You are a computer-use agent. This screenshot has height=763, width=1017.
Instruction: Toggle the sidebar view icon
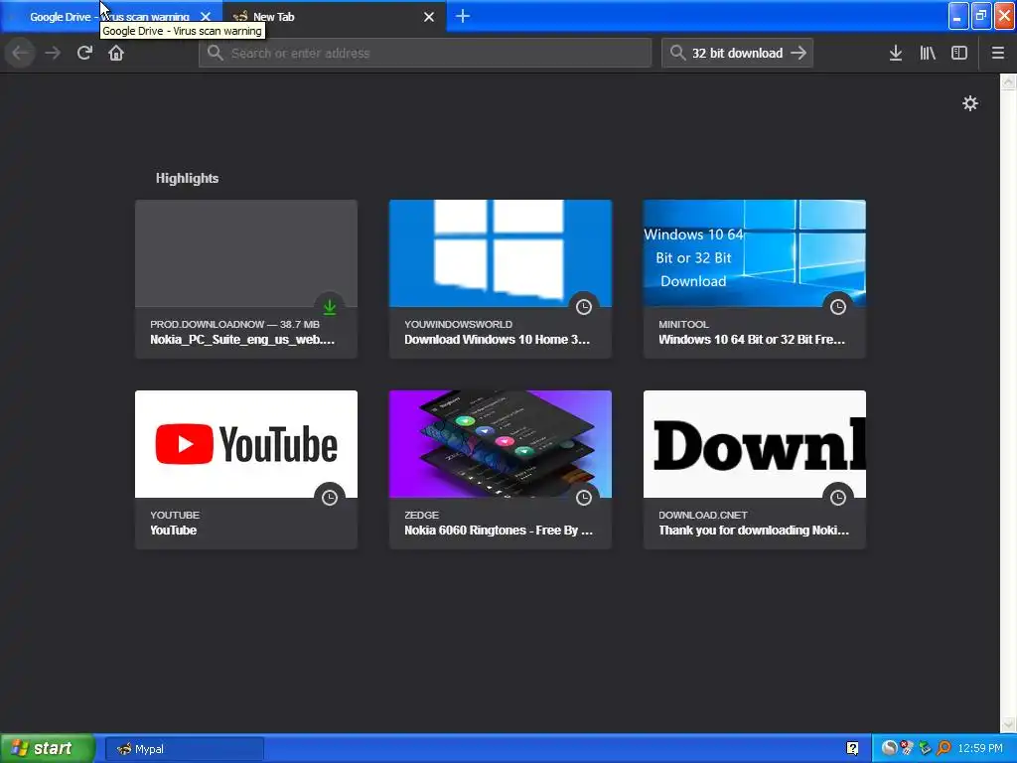point(959,54)
